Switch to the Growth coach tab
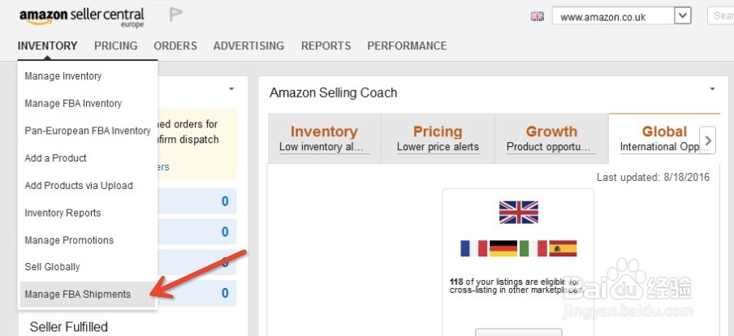This screenshot has width=734, height=336. click(x=551, y=139)
